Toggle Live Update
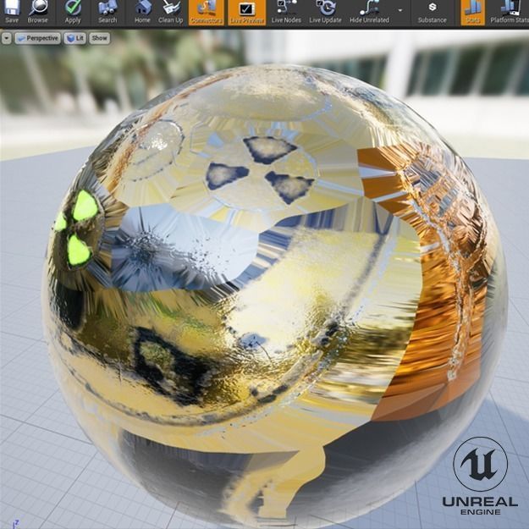Image resolution: width=529 pixels, height=529 pixels. (x=325, y=12)
